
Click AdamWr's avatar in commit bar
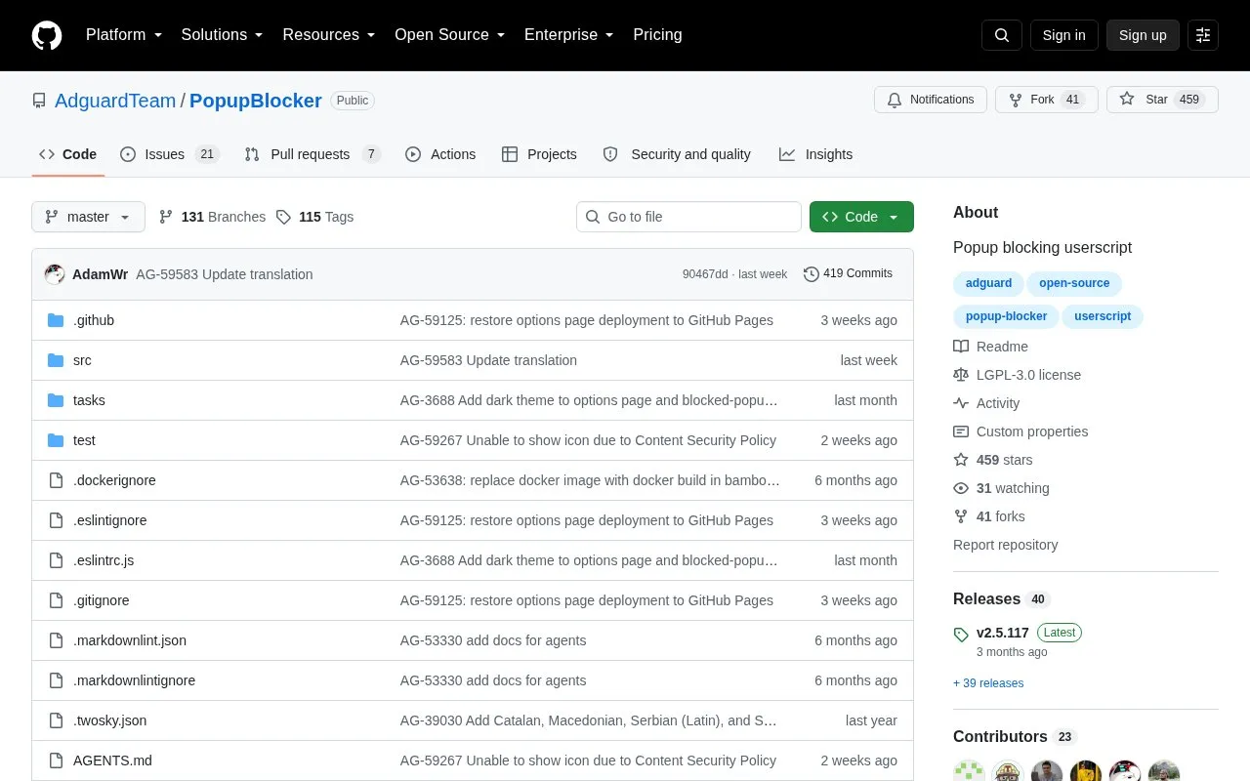(55, 274)
